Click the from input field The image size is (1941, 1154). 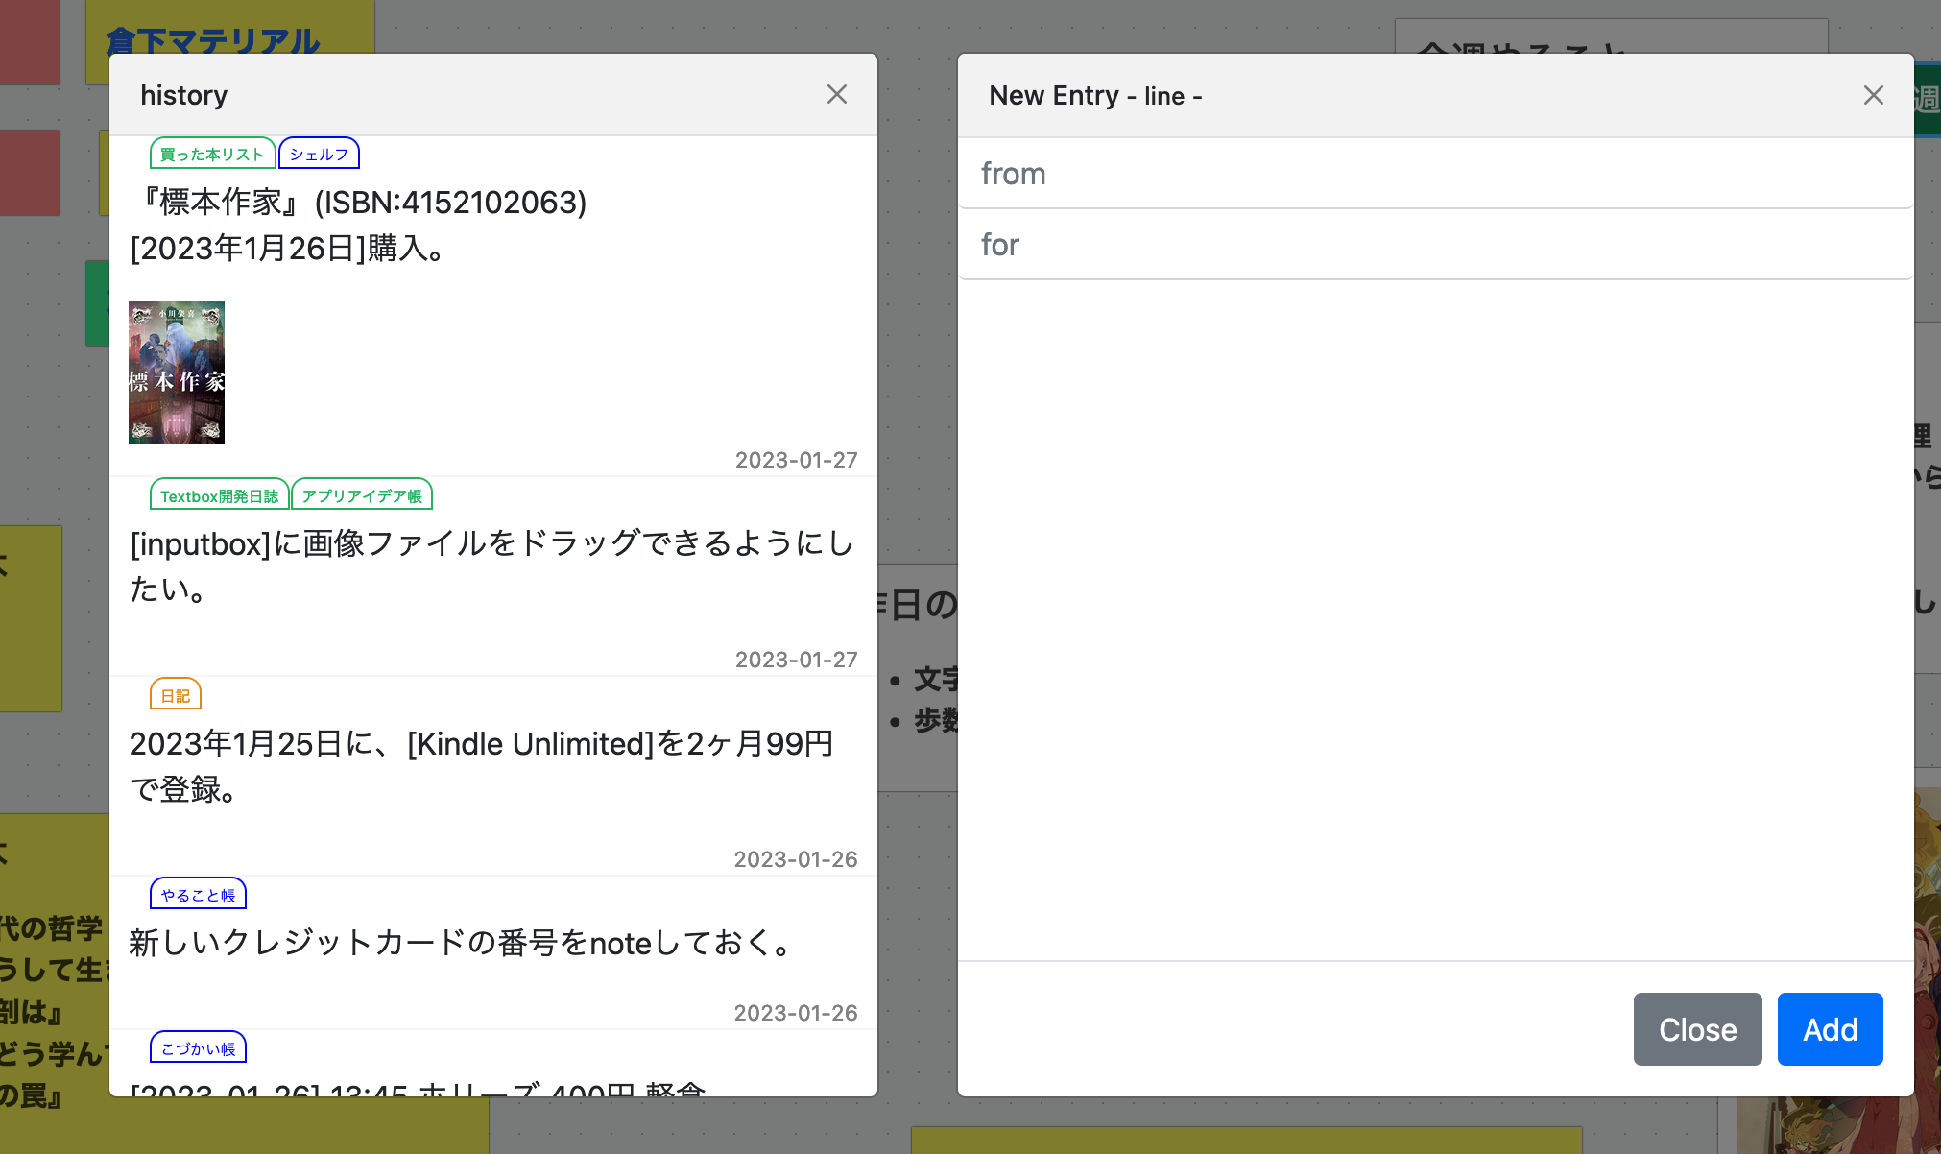tap(1435, 174)
